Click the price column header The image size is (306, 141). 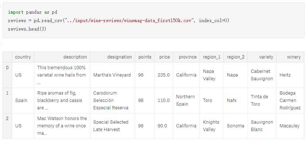[x=164, y=57]
